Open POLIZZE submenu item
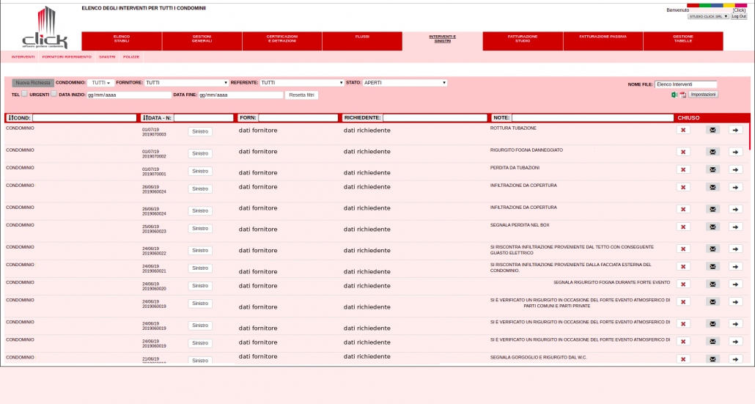This screenshot has width=755, height=404. click(x=131, y=56)
